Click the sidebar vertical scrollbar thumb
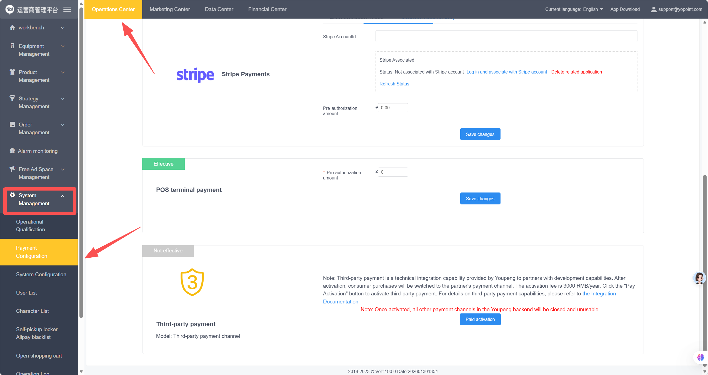The height and width of the screenshot is (375, 708). [81, 162]
